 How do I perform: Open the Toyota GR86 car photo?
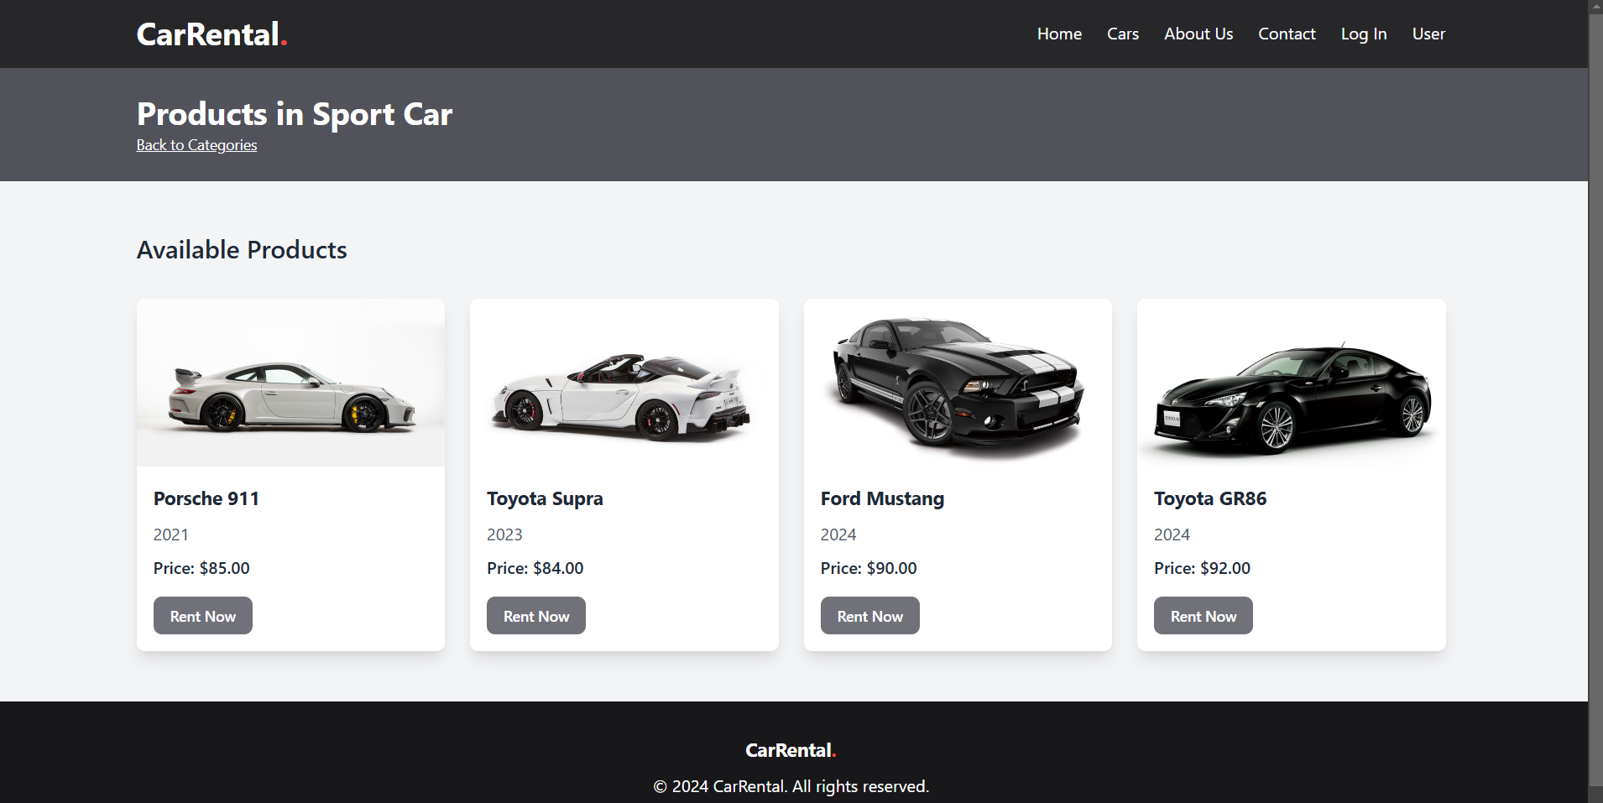(x=1292, y=383)
